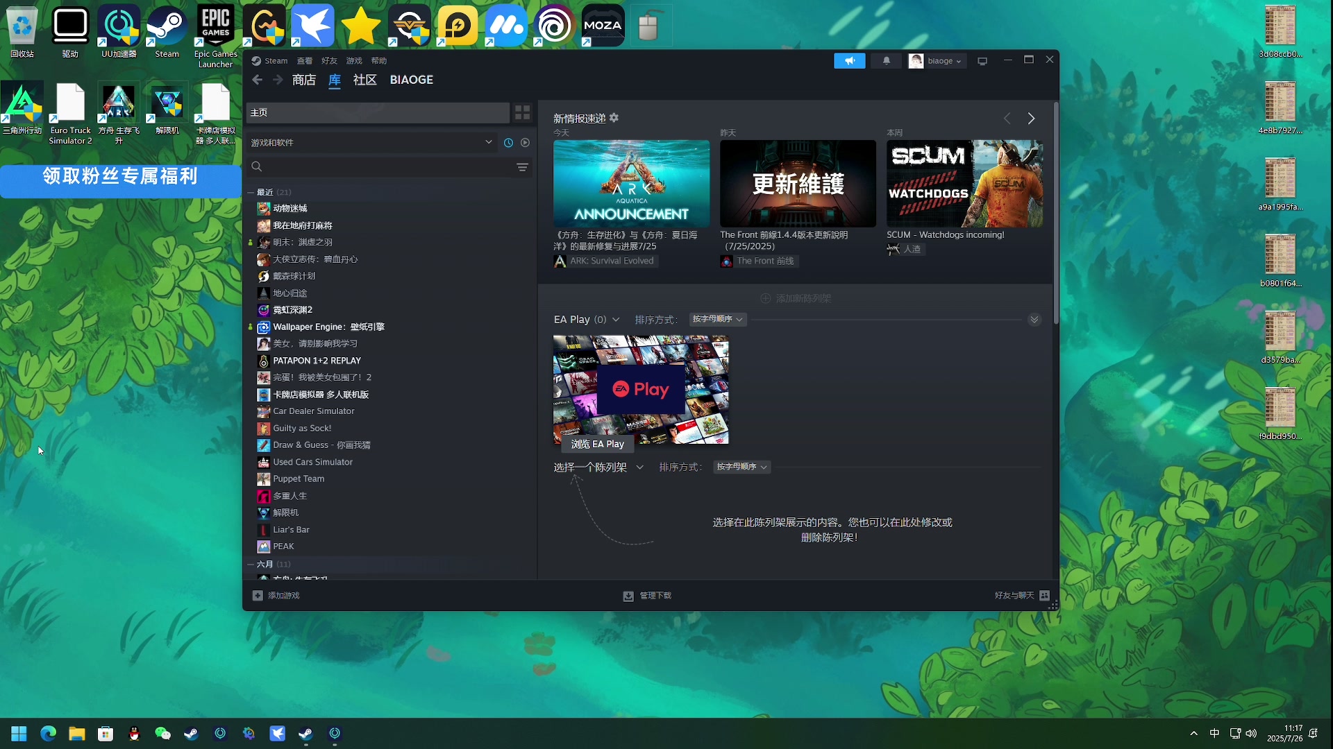Select Liar's Bar in library list
Image resolution: width=1333 pixels, height=749 pixels.
pyautogui.click(x=291, y=530)
